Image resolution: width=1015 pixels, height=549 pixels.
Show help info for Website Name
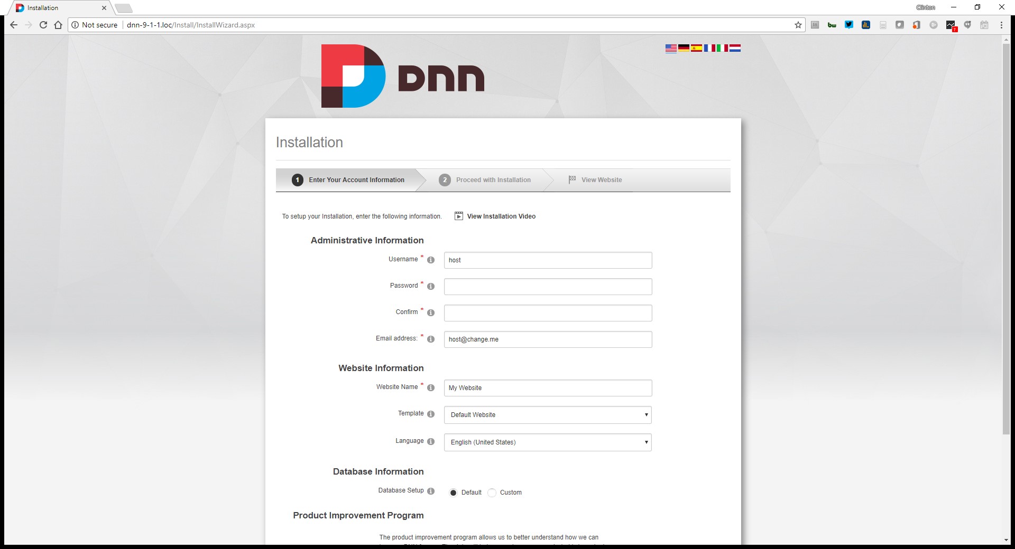[431, 387]
